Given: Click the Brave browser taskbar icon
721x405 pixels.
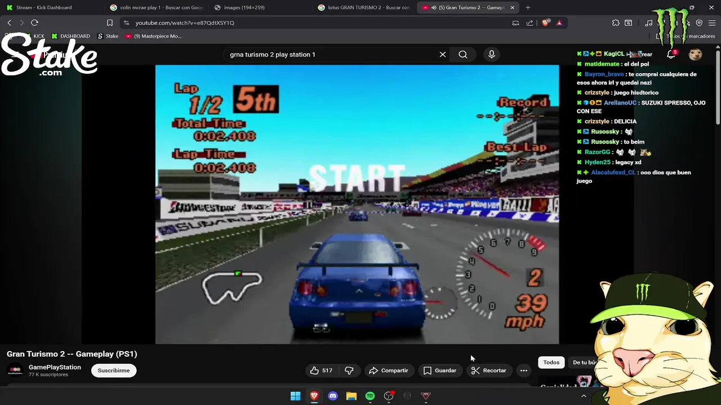Looking at the screenshot, I should (x=314, y=396).
